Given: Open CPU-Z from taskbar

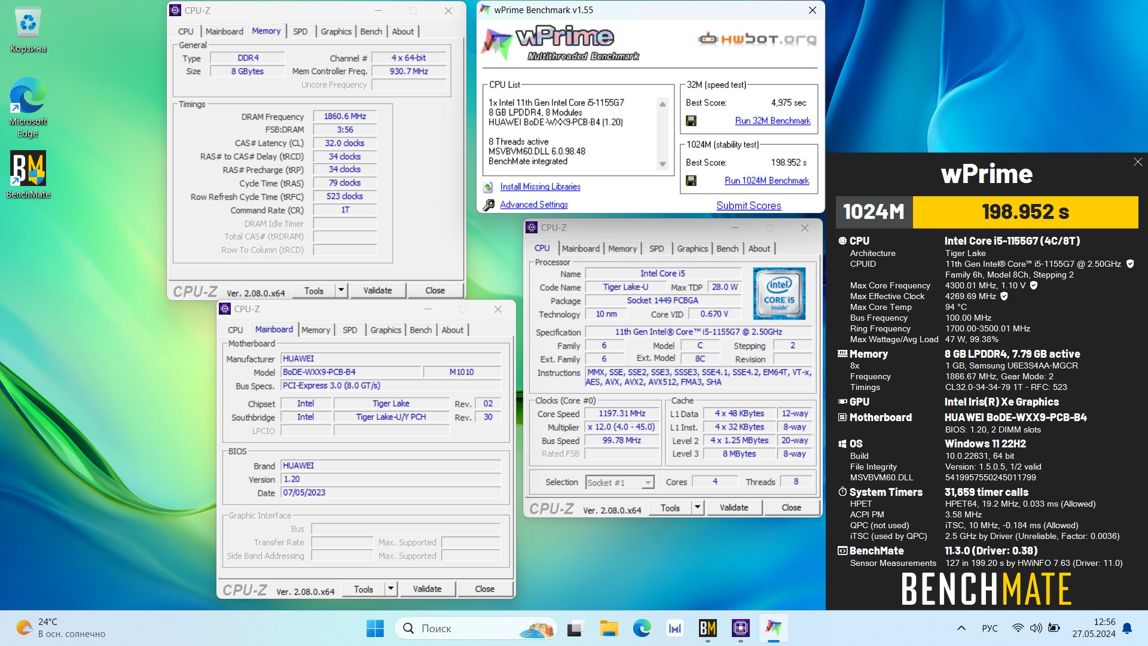Looking at the screenshot, I should tap(740, 628).
